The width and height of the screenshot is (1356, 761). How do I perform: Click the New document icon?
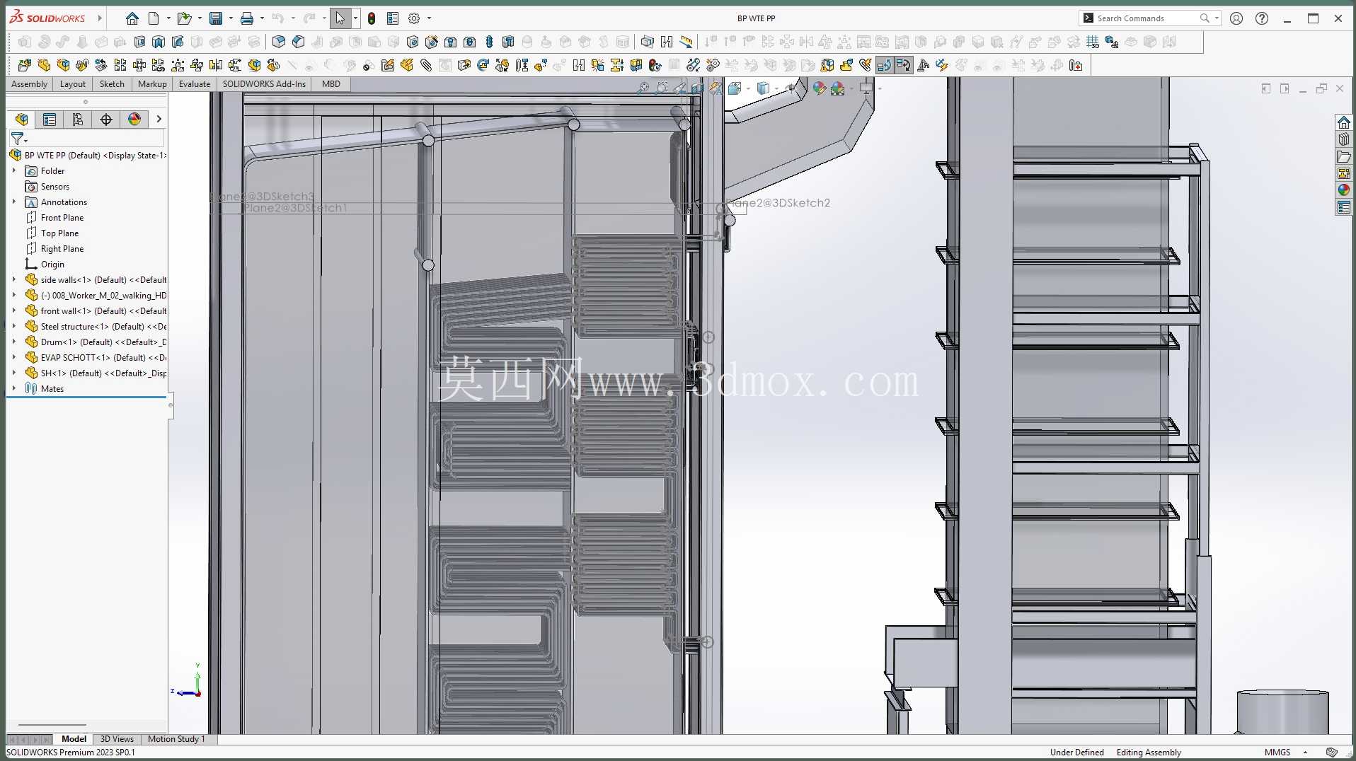(x=154, y=18)
